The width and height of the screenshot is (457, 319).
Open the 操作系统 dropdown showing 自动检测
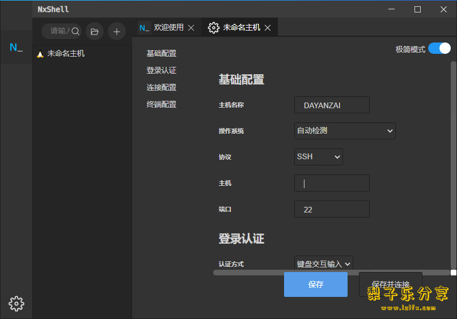[x=345, y=131]
